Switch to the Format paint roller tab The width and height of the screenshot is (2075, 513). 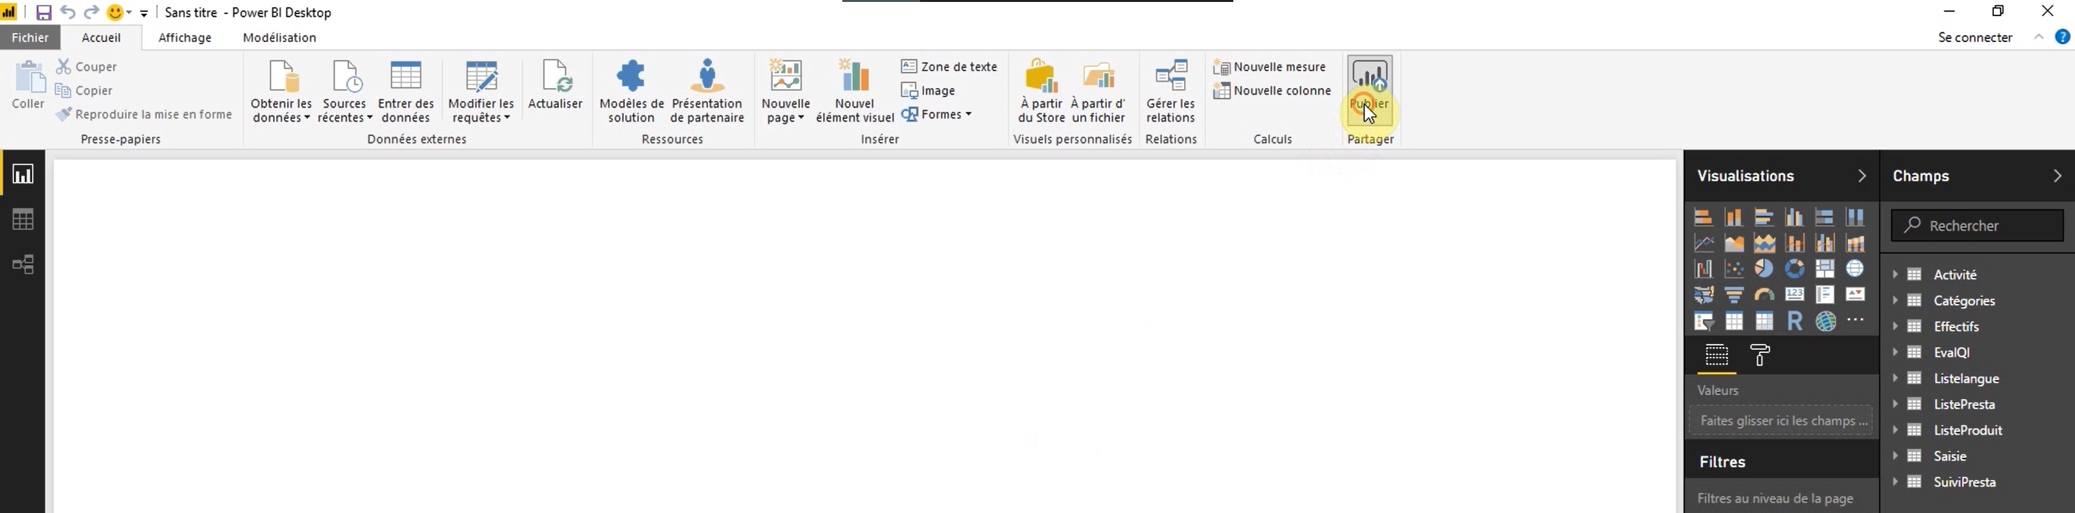(x=1761, y=354)
